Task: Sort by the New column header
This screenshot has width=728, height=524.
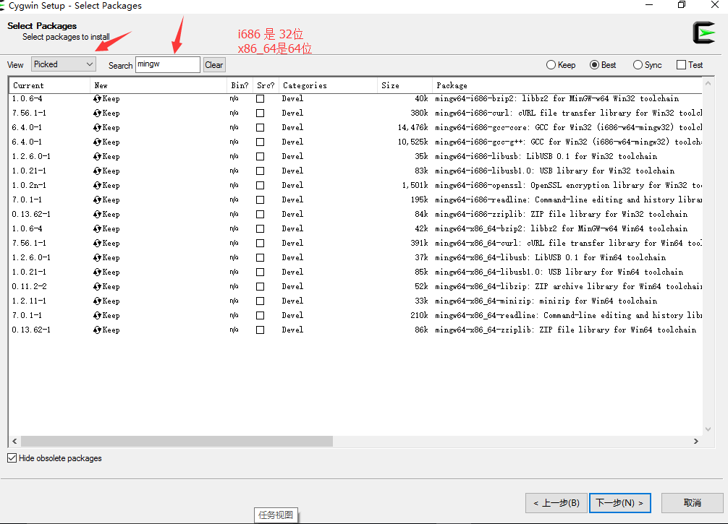Action: tap(158, 85)
